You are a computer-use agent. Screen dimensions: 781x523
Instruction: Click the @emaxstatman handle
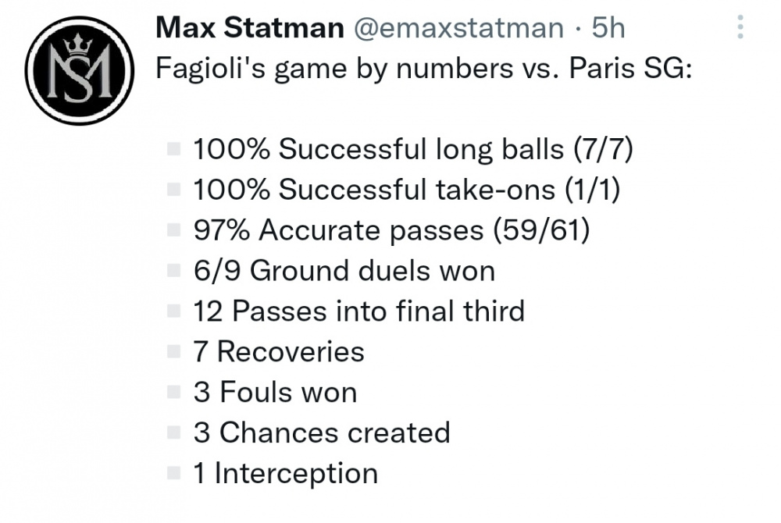(x=458, y=27)
